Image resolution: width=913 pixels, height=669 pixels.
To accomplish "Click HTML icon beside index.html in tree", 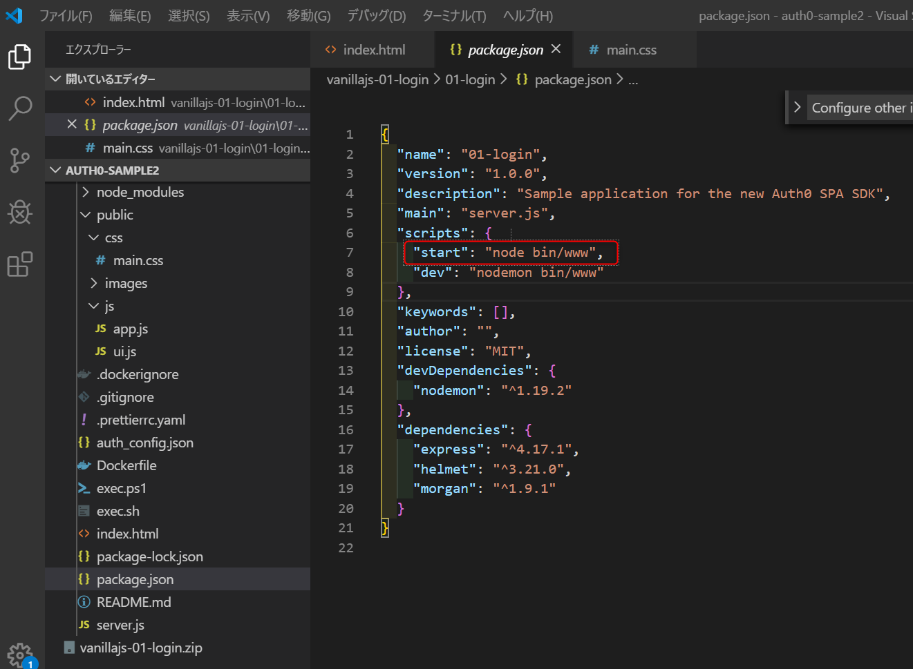I will 84,534.
